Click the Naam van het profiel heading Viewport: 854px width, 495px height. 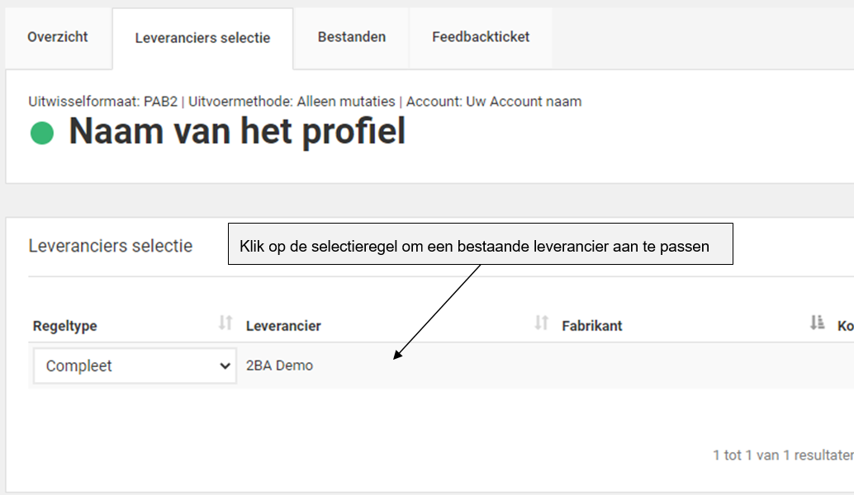tap(238, 130)
